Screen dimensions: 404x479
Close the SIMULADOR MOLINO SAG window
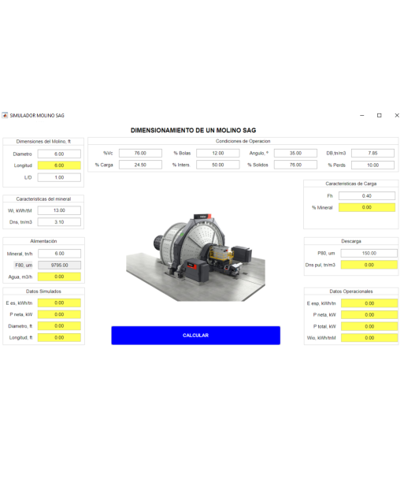click(397, 115)
